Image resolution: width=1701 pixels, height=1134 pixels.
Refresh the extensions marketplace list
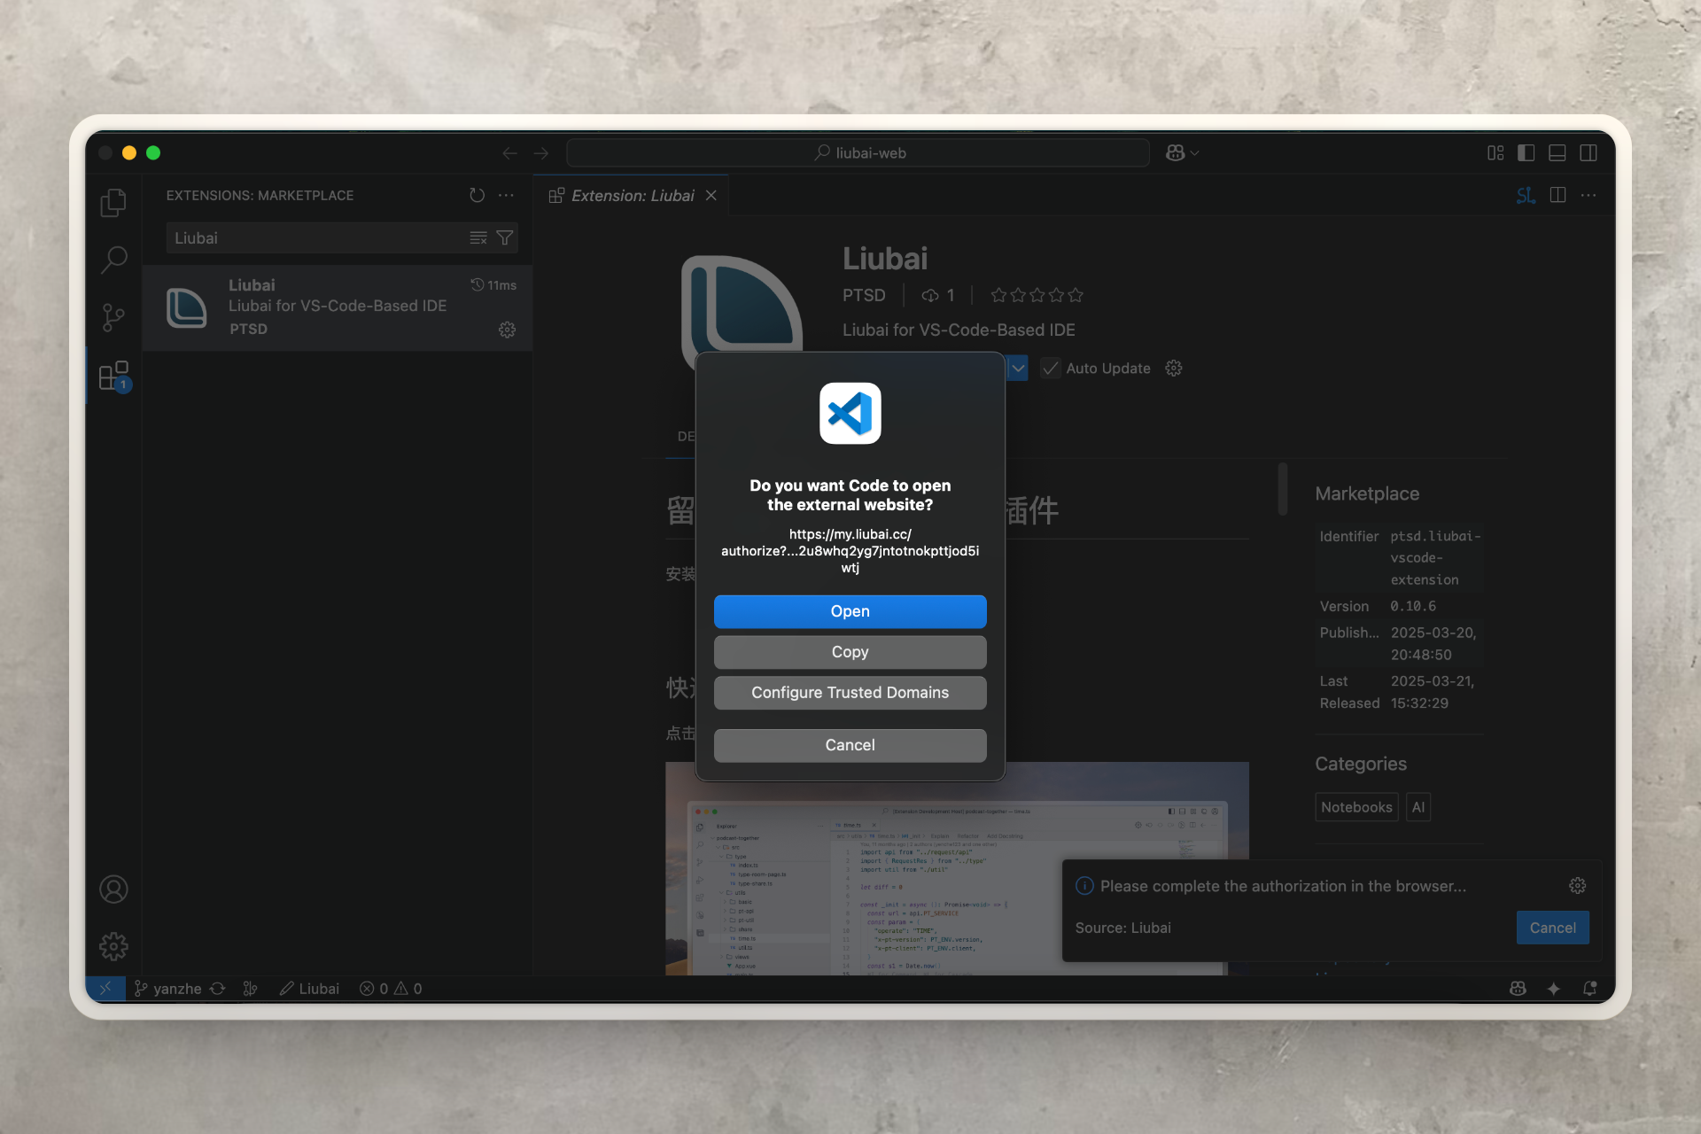[477, 195]
